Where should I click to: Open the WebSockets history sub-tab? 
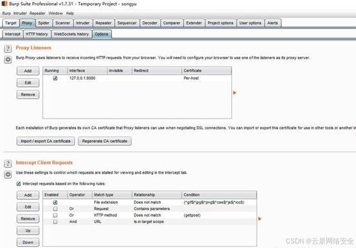[x=71, y=34]
